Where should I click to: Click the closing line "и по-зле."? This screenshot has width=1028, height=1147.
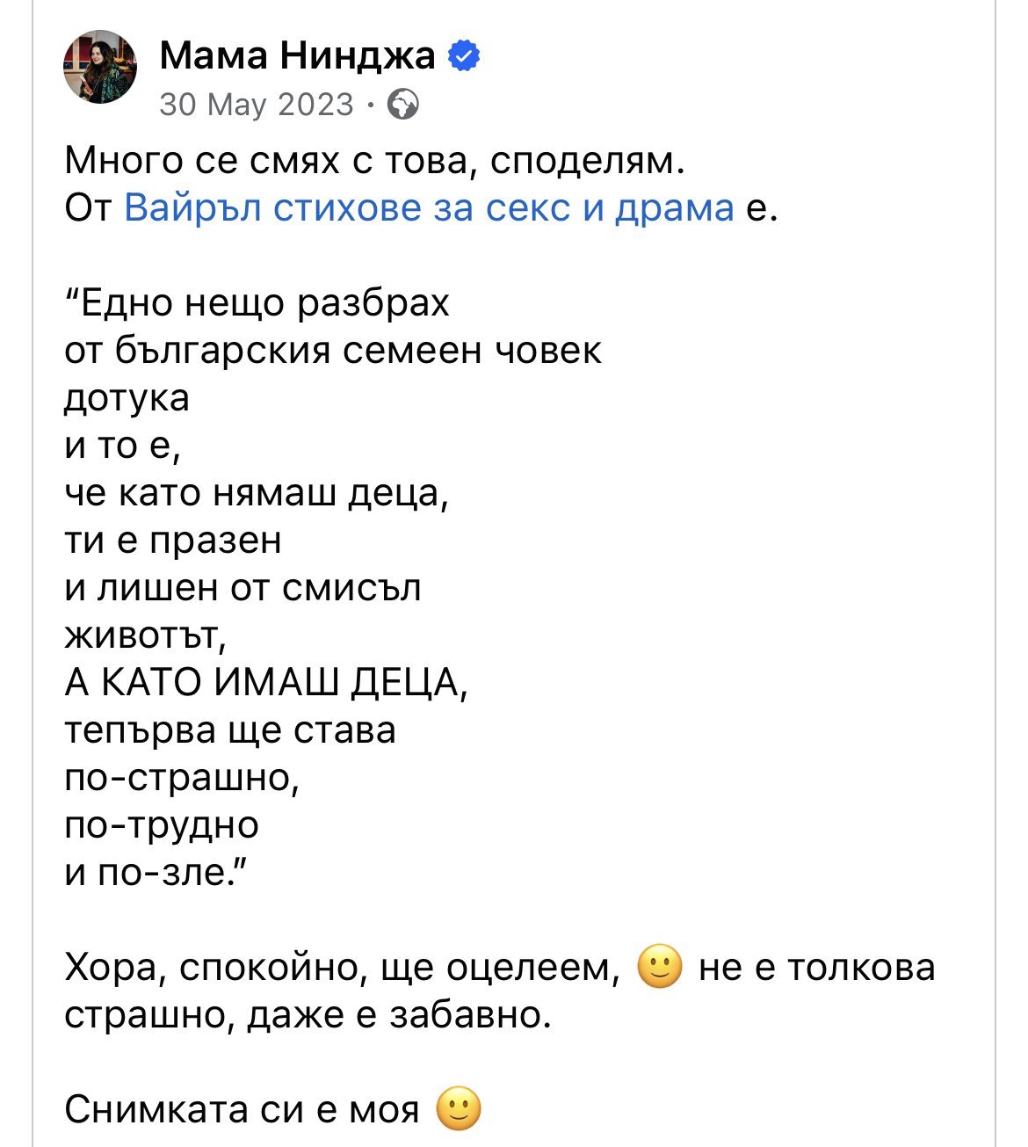(x=156, y=873)
